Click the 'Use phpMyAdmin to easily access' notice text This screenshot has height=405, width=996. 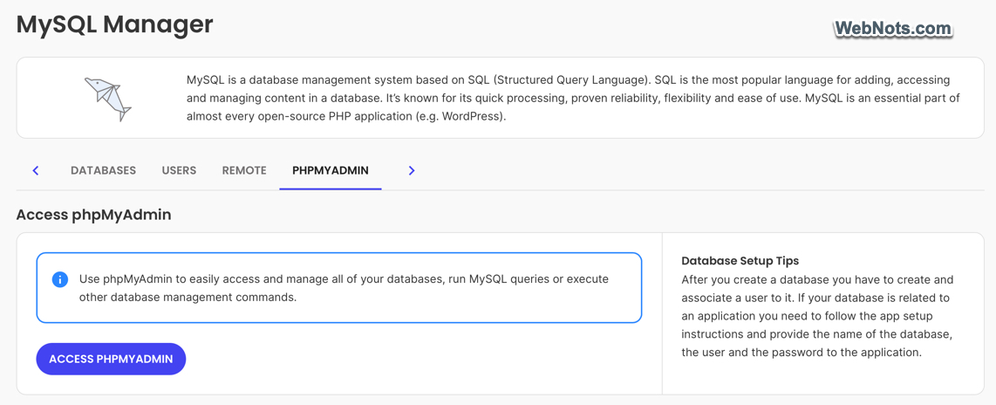pos(344,288)
